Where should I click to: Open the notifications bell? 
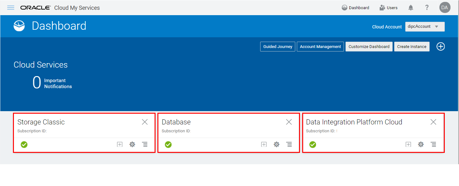tap(411, 7)
